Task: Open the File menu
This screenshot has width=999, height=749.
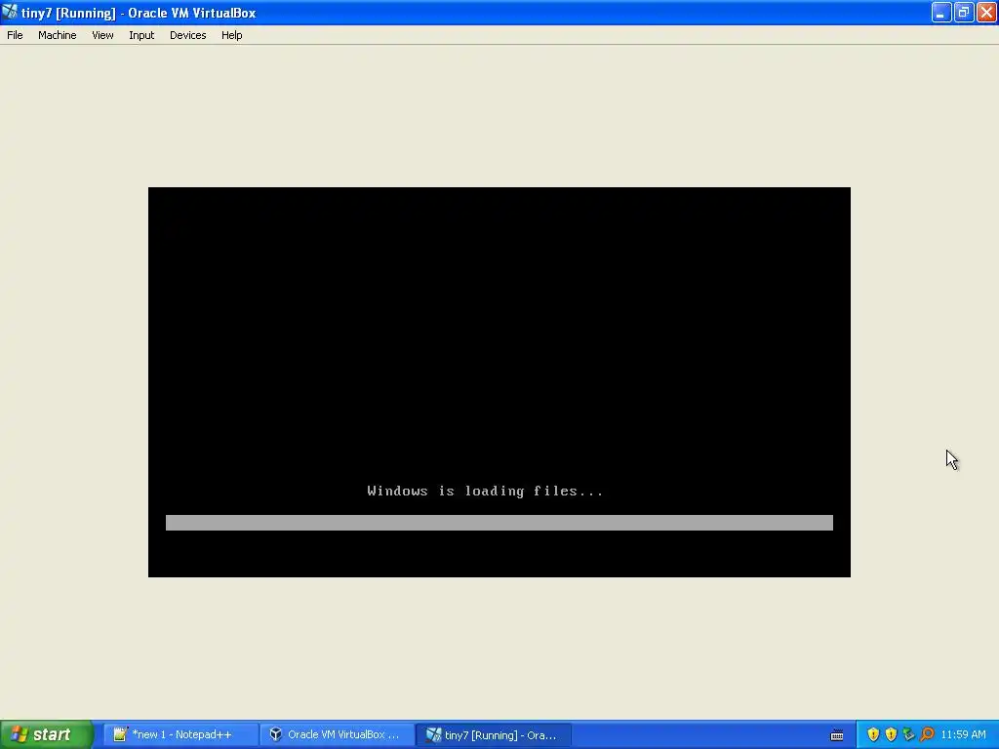Action: [15, 35]
